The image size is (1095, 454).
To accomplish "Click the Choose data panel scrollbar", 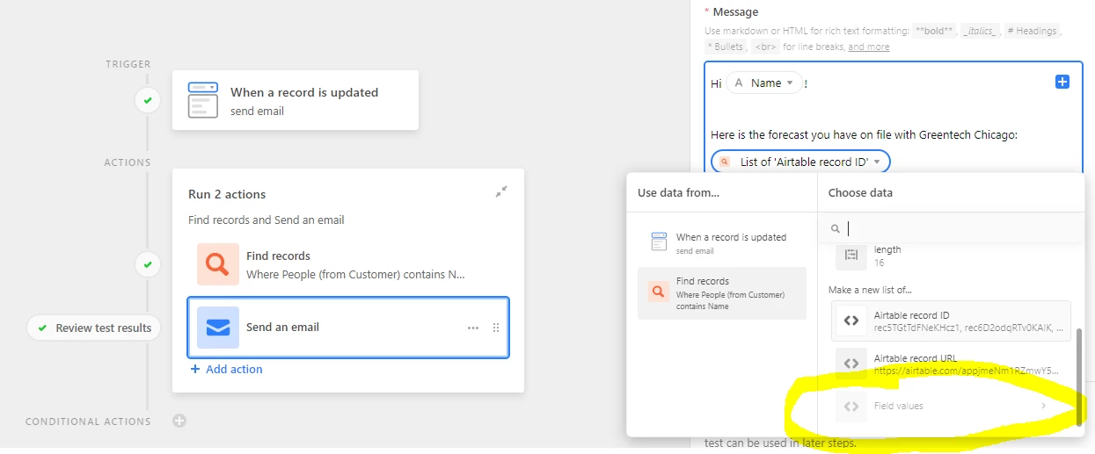I will pos(1080,378).
